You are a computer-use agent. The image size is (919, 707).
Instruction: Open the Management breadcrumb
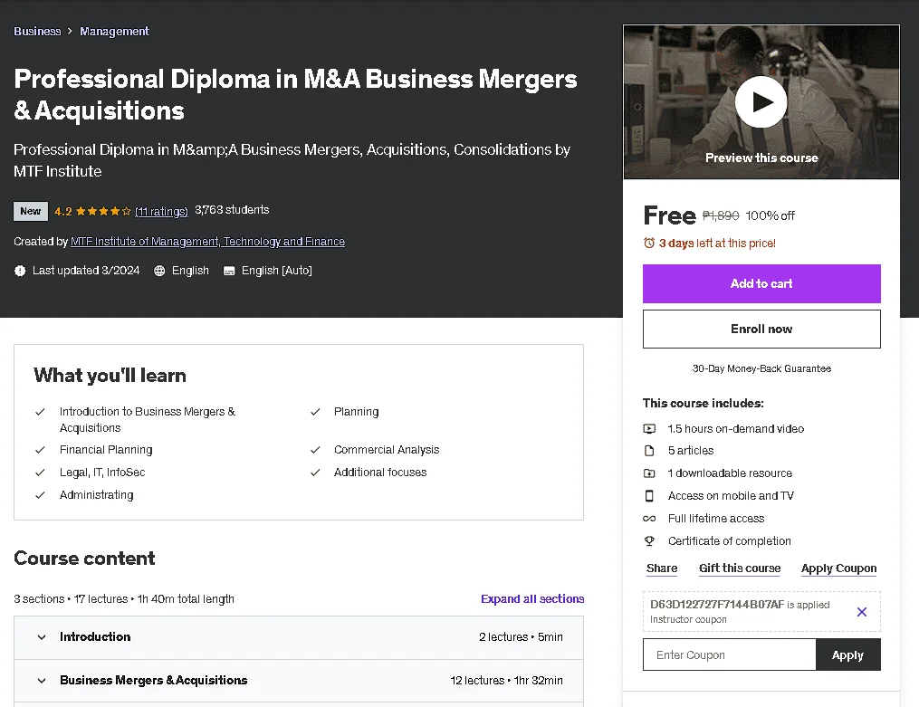[114, 31]
